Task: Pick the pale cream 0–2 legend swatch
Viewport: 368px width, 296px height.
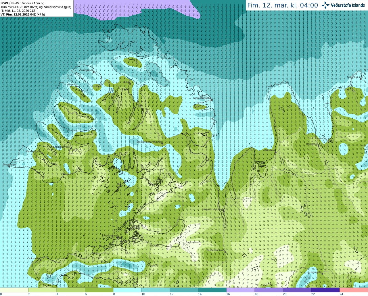Action: (14, 290)
